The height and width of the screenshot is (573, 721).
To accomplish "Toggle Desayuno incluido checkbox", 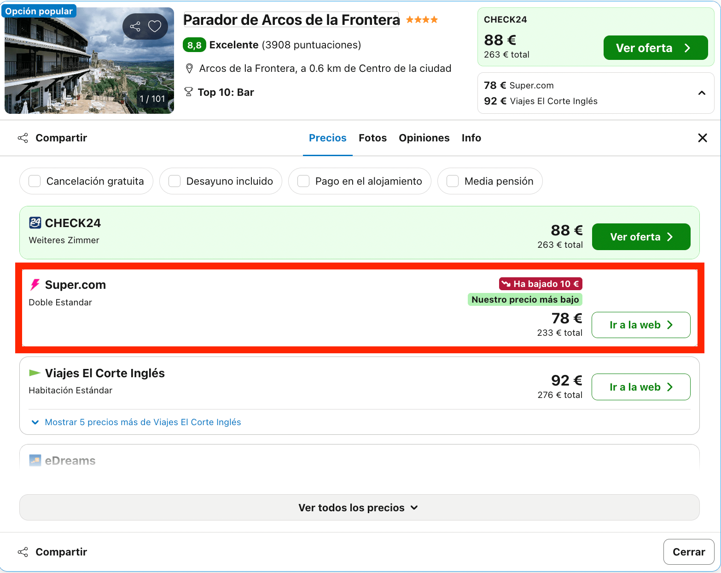I will [174, 181].
